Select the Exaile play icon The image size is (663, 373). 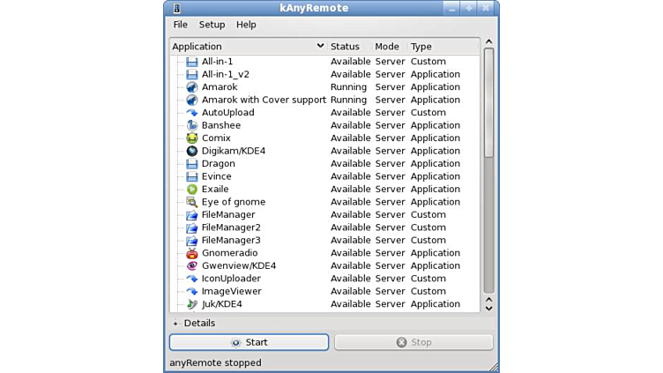pos(192,189)
